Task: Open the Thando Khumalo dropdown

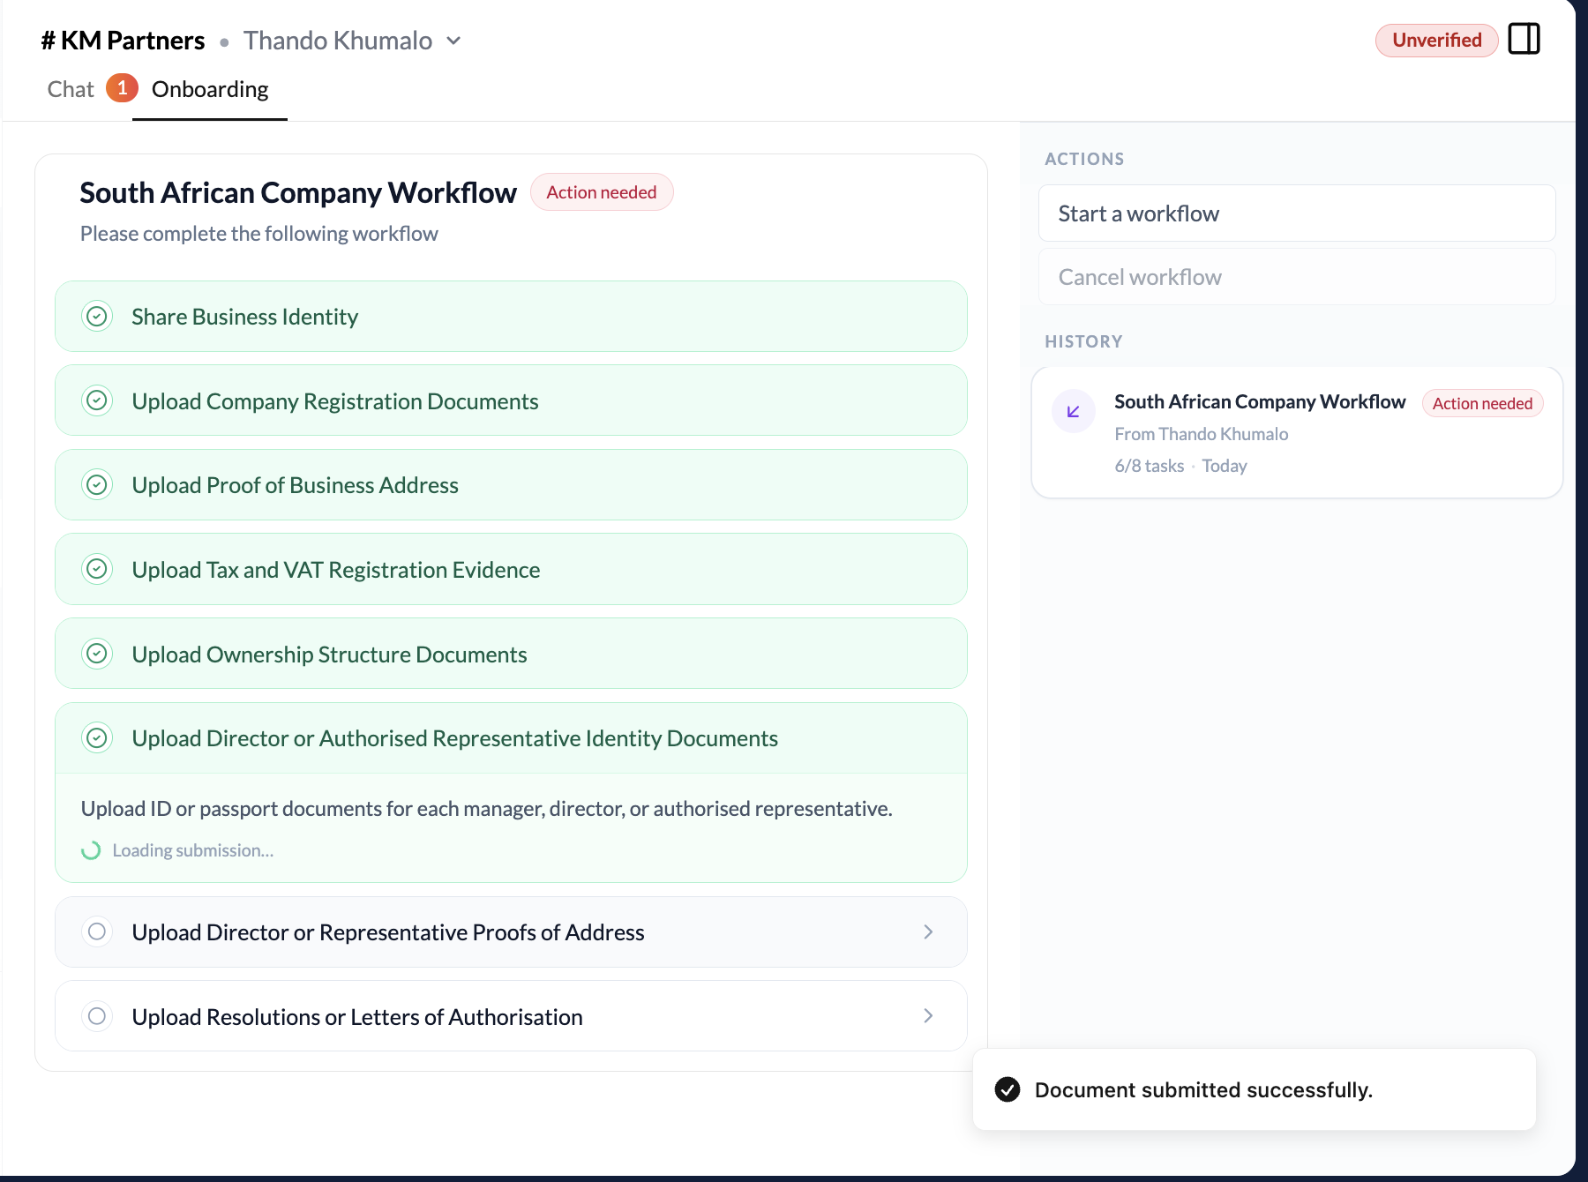Action: tap(453, 41)
